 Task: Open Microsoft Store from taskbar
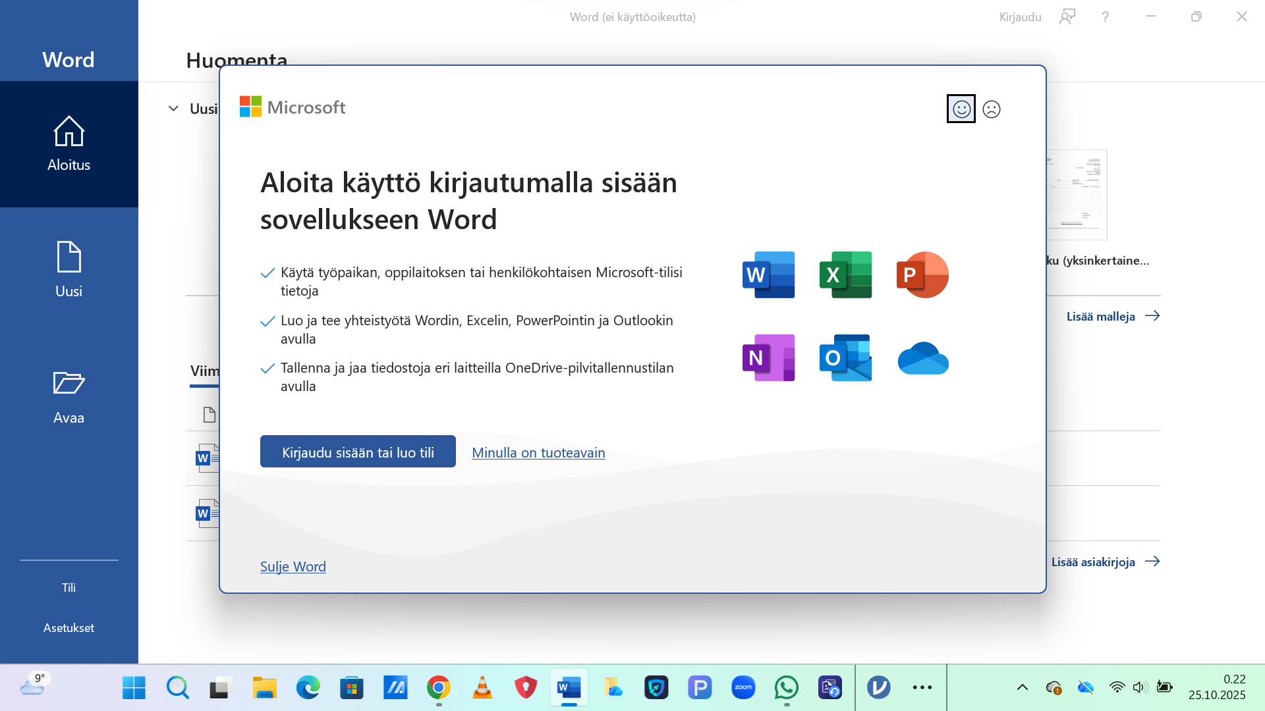point(352,687)
